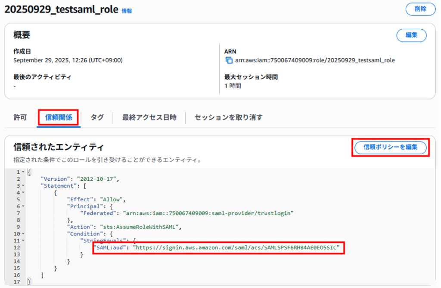This screenshot has width=441, height=288.
Task: Click the Federated saml-provider ARN string
Action: (x=208, y=213)
